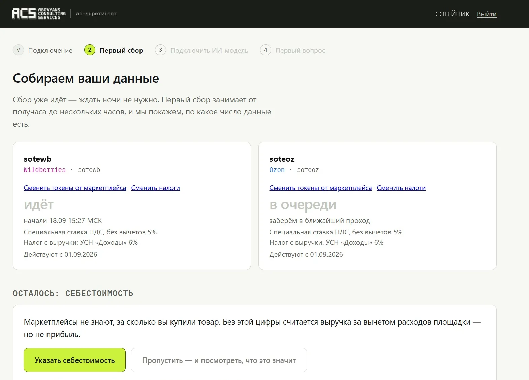
Task: Click Пропустить — и посмотреть, что это значит
Action: point(219,360)
